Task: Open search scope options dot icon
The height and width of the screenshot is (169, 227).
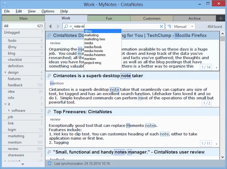Action: (71, 27)
